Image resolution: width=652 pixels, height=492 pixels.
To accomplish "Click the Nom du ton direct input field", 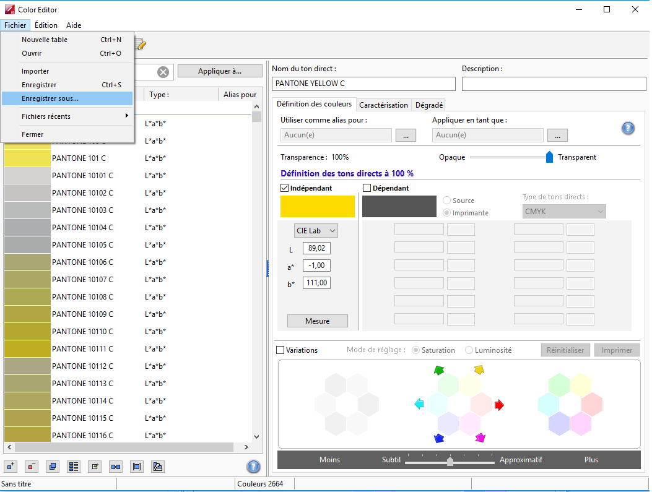I will pyautogui.click(x=363, y=84).
